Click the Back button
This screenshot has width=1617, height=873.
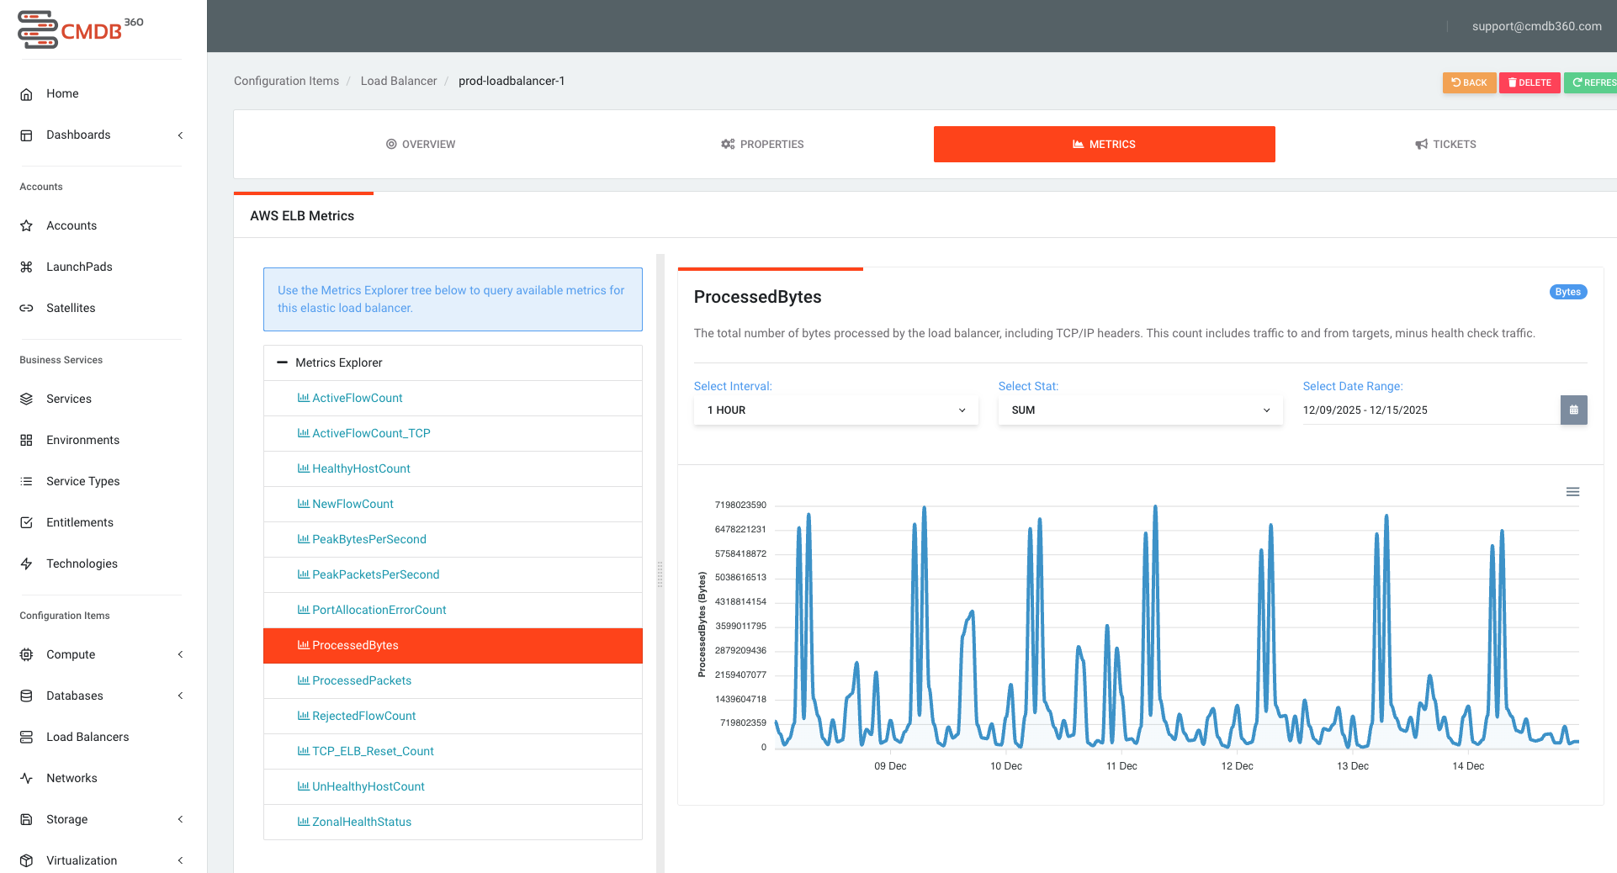point(1469,82)
